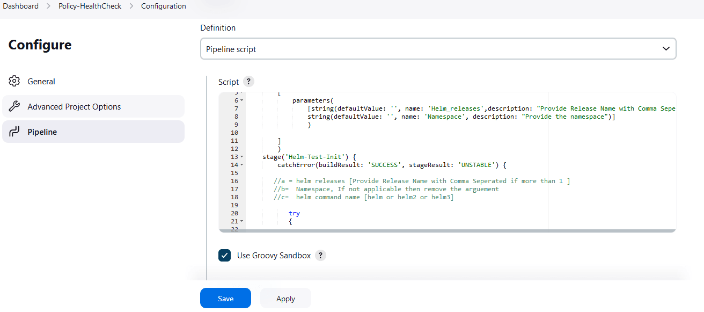Click the catchError line in script
704x312 pixels.
point(392,165)
